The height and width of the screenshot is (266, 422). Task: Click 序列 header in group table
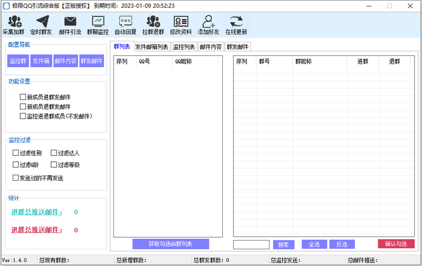pyautogui.click(x=245, y=61)
